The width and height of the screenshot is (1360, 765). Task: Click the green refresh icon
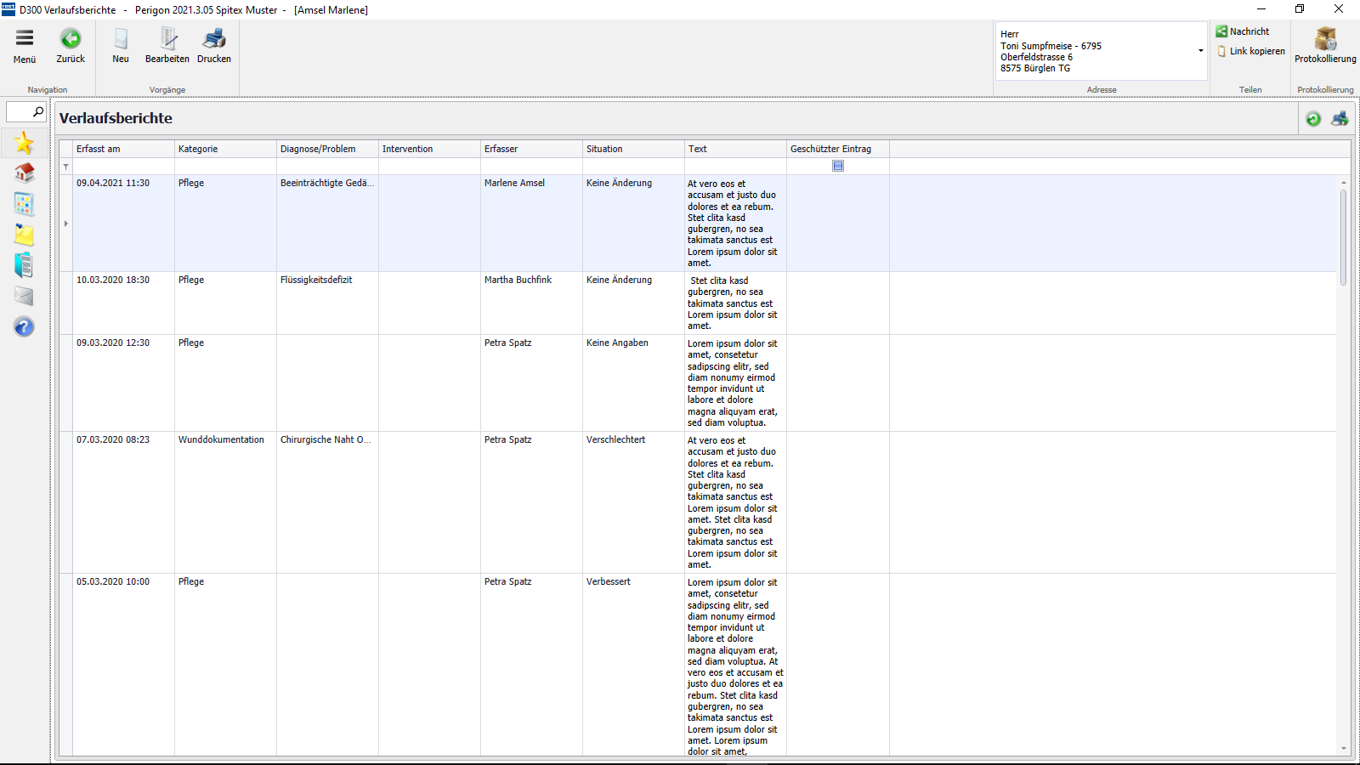1313,119
